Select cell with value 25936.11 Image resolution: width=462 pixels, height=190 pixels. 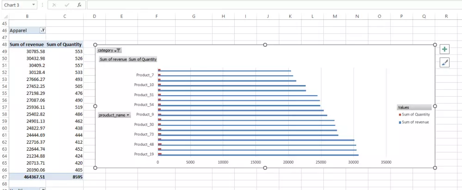click(x=27, y=107)
